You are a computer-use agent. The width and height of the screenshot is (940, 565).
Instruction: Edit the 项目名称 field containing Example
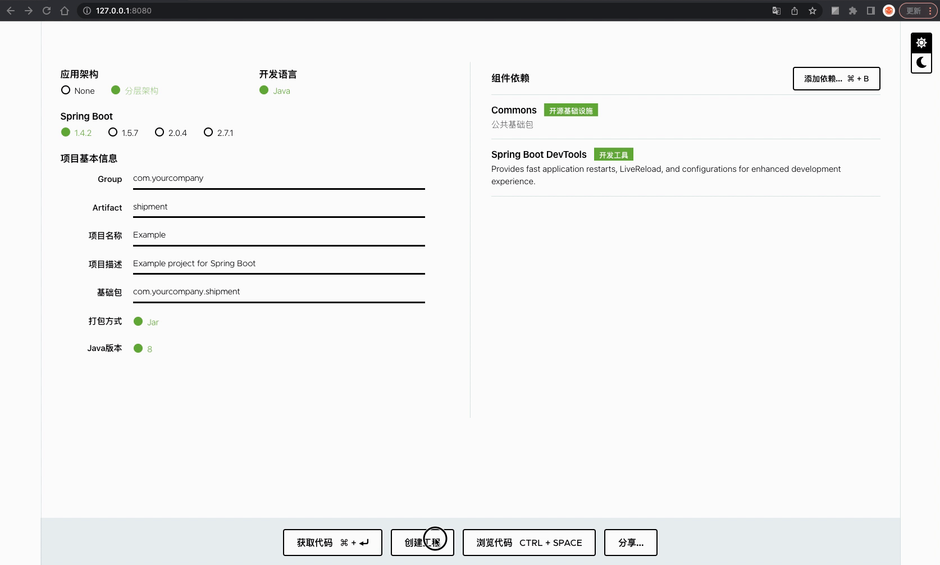coord(279,235)
